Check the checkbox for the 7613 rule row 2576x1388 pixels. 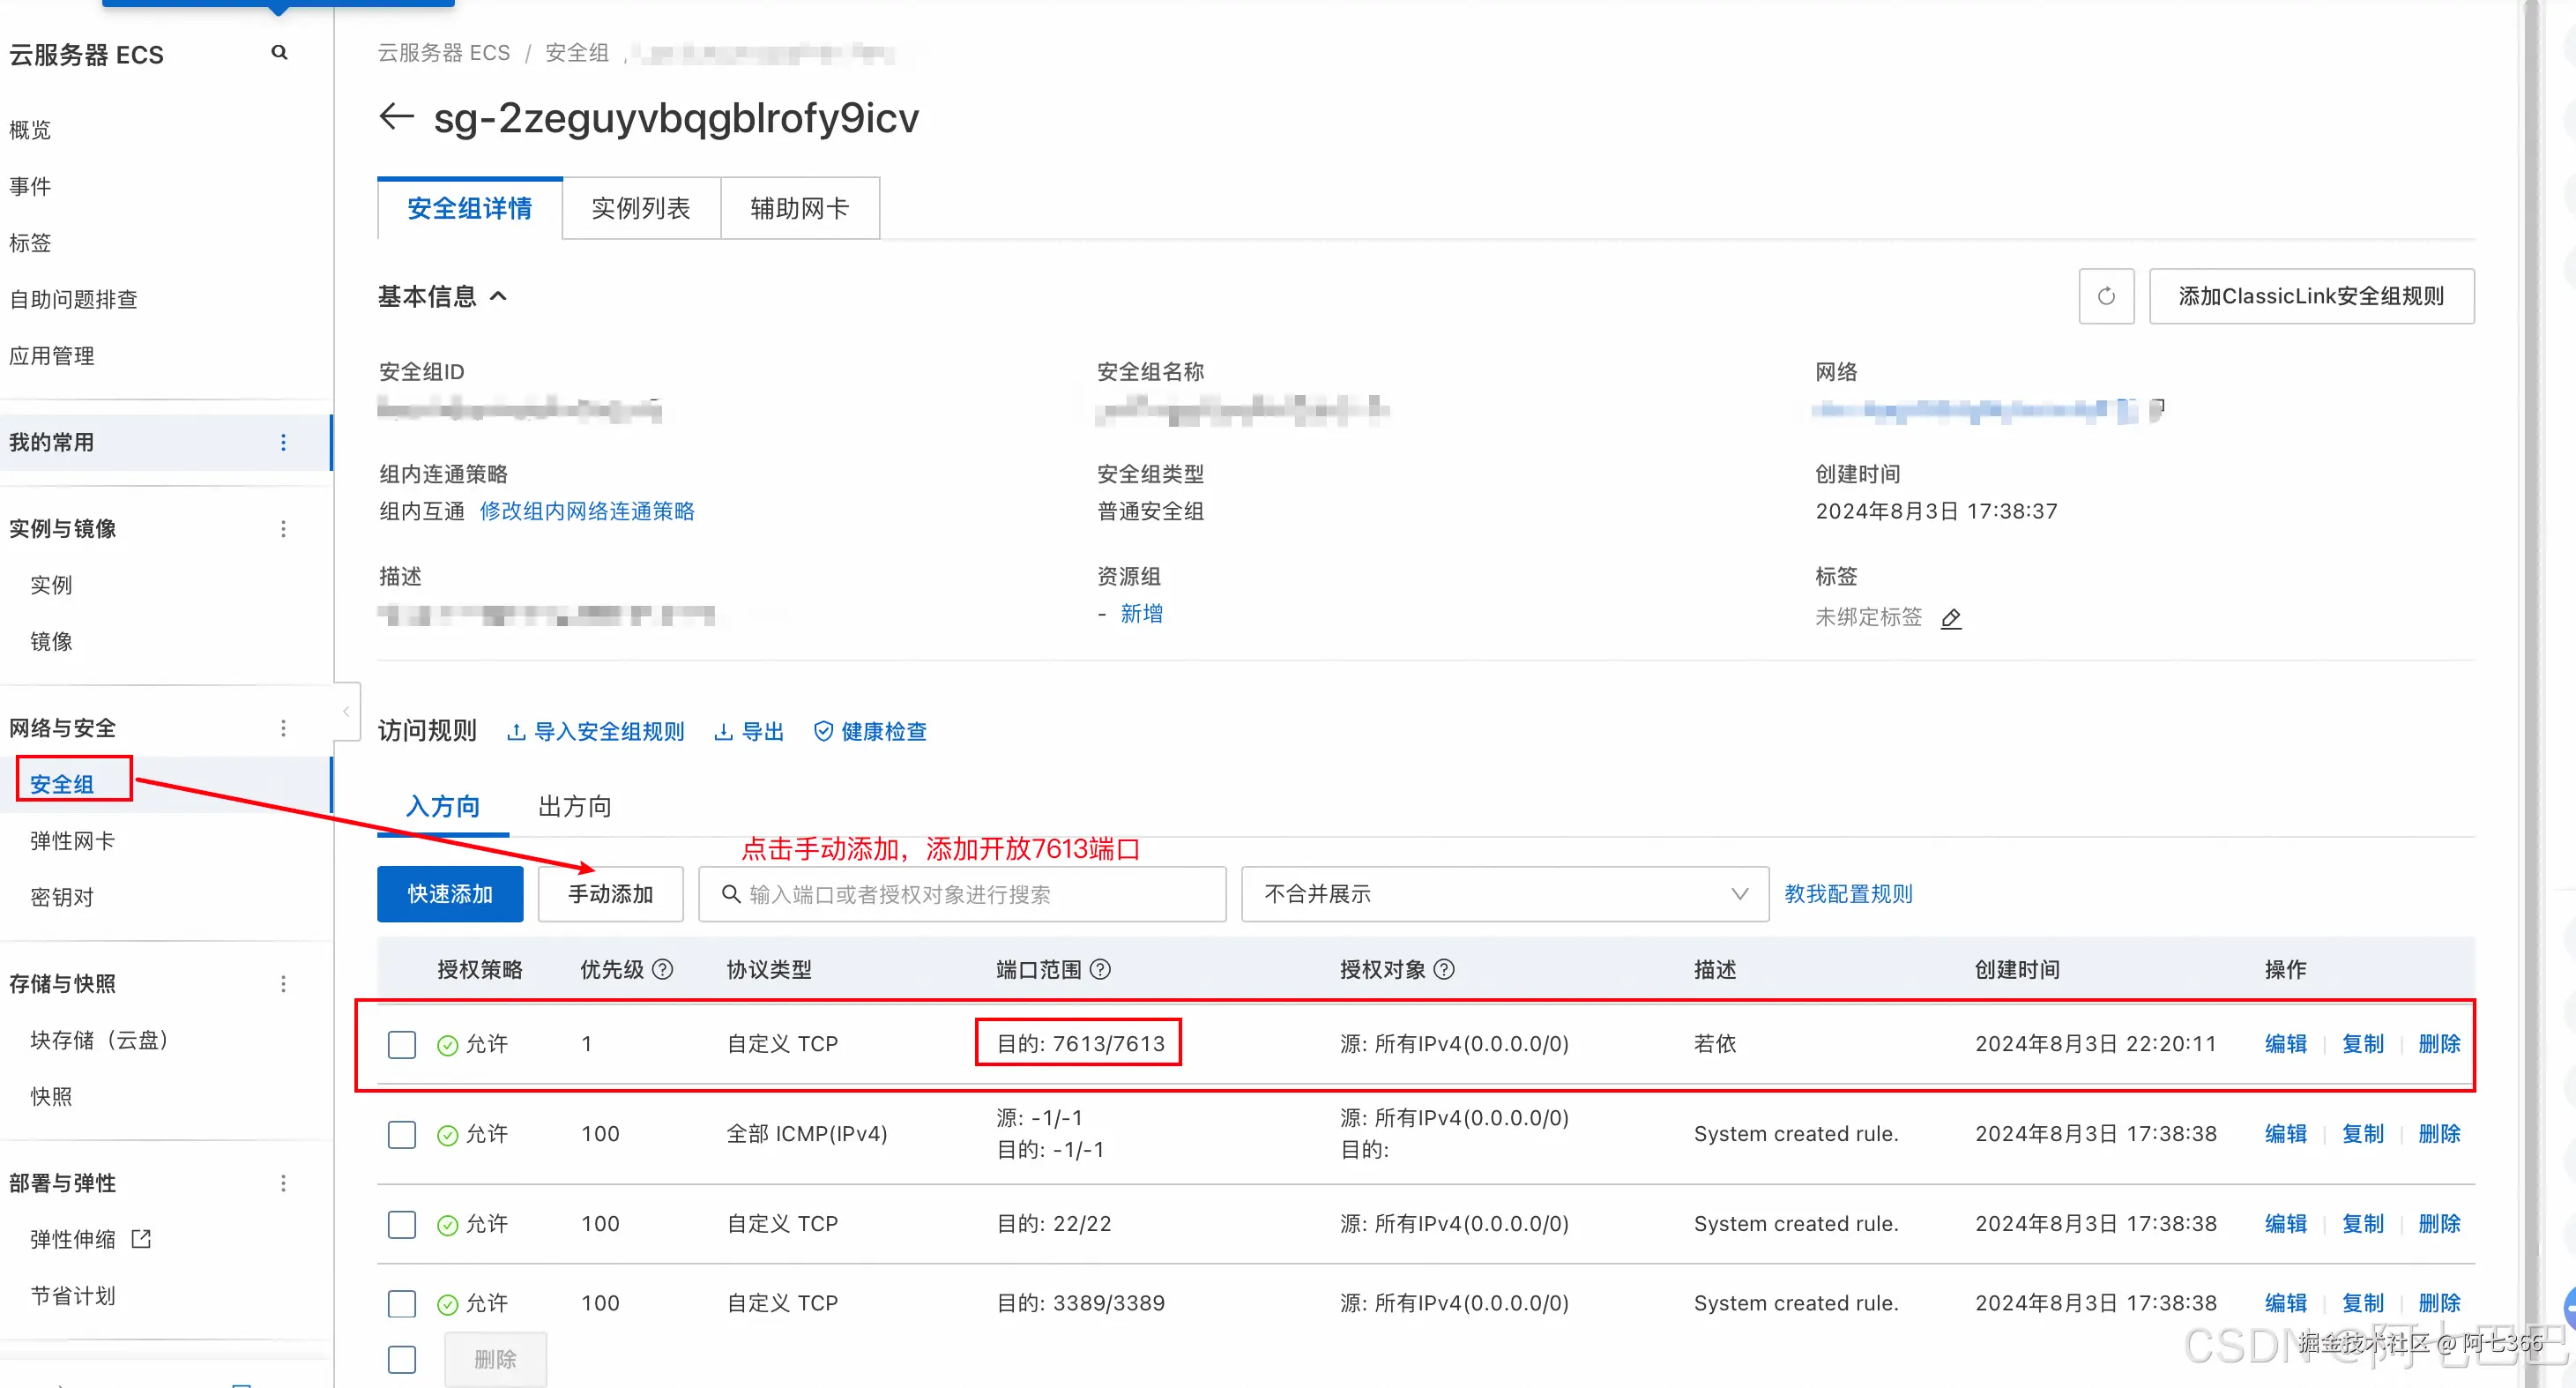(x=401, y=1043)
